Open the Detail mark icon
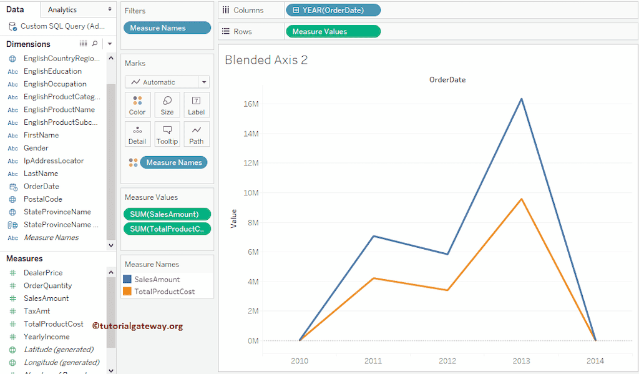639x374 pixels. point(137,134)
